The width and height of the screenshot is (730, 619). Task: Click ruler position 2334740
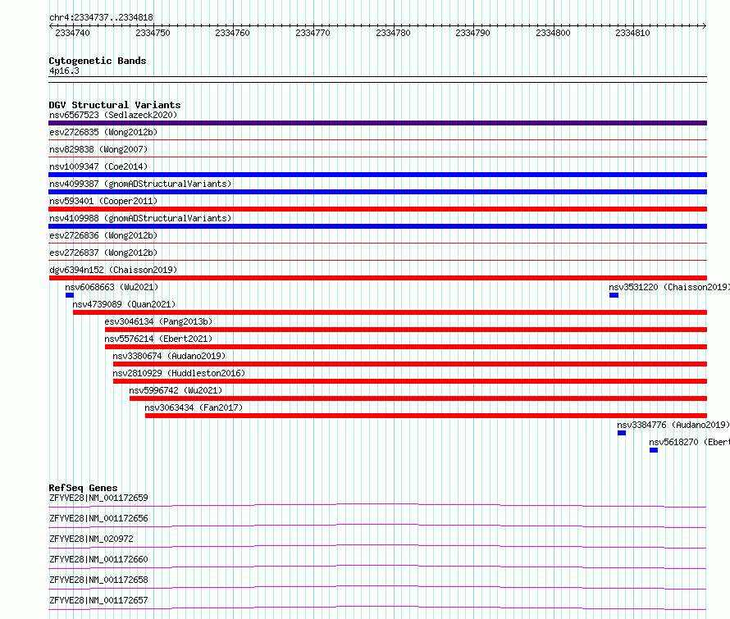point(72,33)
